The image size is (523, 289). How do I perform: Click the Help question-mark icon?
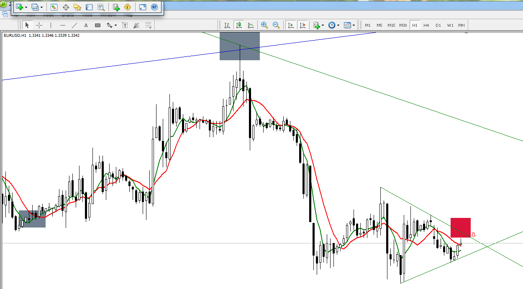click(x=154, y=7)
